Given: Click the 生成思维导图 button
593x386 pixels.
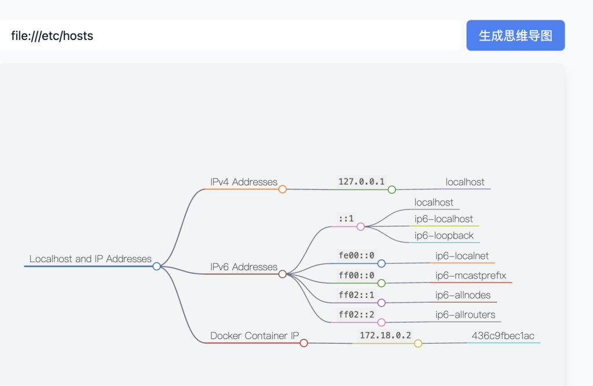Looking at the screenshot, I should [515, 36].
